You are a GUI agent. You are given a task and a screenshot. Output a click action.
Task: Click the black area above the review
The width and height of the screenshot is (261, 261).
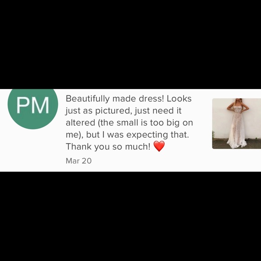tap(130, 45)
